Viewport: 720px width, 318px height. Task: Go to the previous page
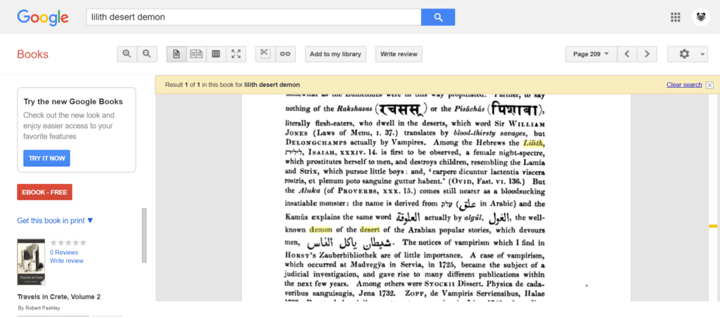626,54
